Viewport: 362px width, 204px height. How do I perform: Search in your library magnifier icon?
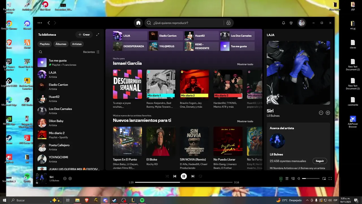click(40, 52)
